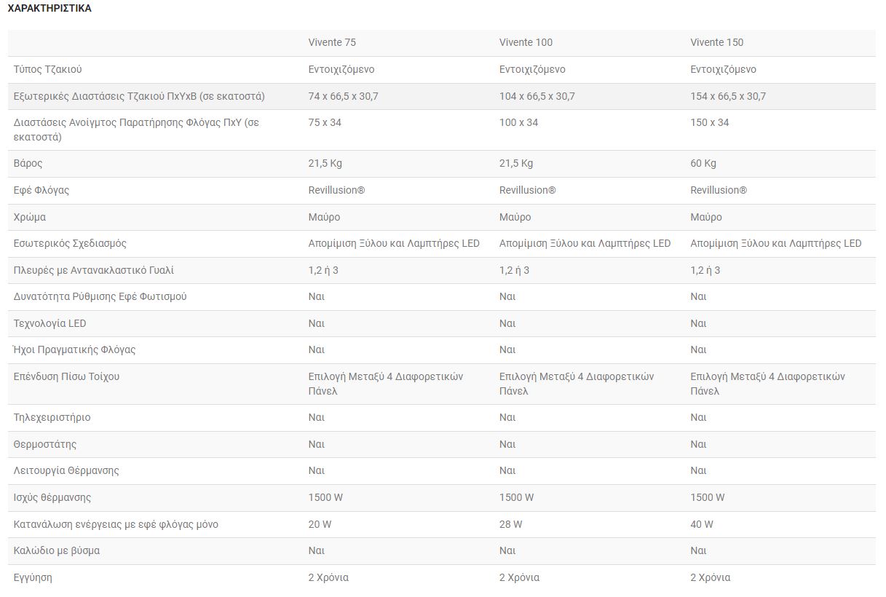Click the Εφέ Φλόγας row label
Viewport: 886px width, 597px height.
click(41, 190)
